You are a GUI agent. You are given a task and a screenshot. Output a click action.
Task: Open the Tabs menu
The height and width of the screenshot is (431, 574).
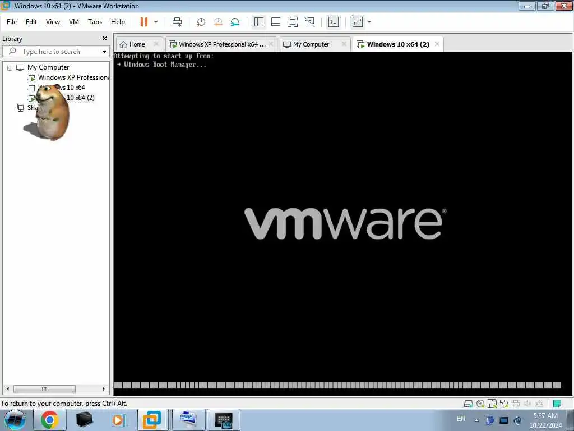click(x=95, y=22)
